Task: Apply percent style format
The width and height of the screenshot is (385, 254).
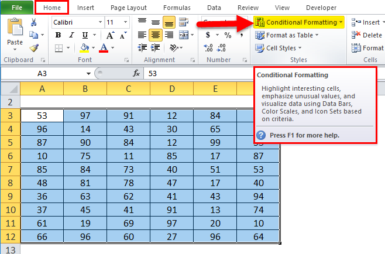Action: (228, 35)
